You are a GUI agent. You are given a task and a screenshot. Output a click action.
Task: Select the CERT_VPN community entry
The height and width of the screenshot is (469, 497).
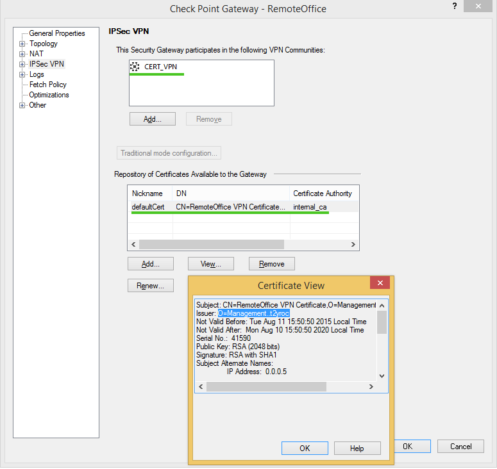(x=160, y=67)
